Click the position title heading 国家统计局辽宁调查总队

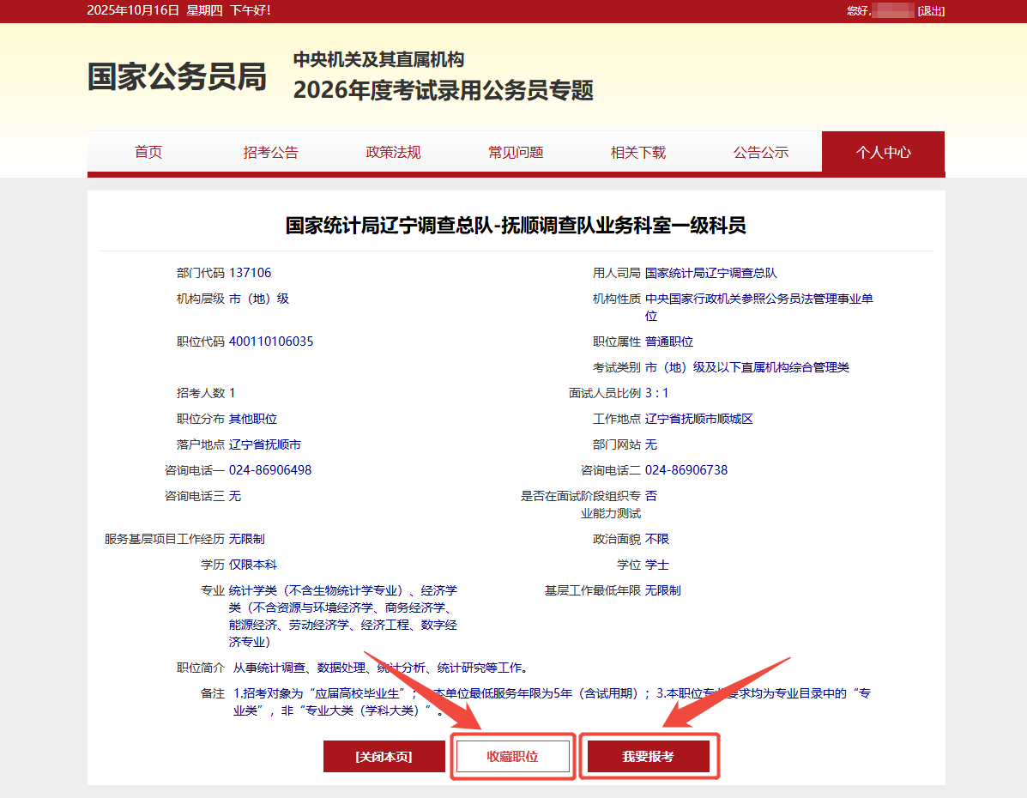point(515,226)
